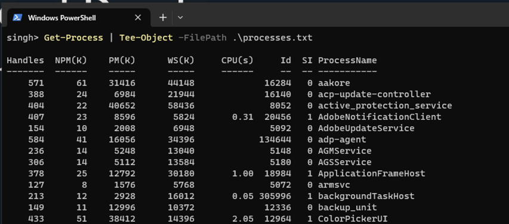Click Id value 8052
The width and height of the screenshot is (509, 224).
280,105
